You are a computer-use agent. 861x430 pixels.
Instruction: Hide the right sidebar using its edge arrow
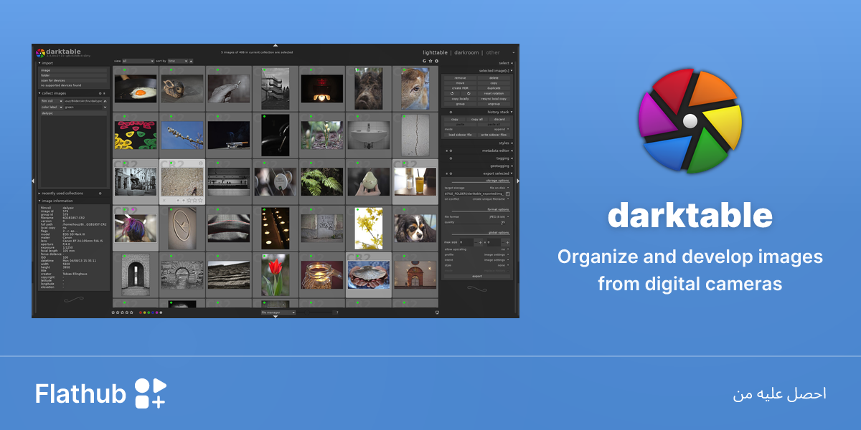(517, 181)
